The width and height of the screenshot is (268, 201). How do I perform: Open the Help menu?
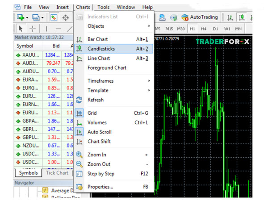pos(147,7)
